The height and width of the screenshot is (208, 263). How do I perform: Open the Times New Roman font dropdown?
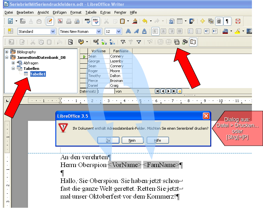point(99,31)
